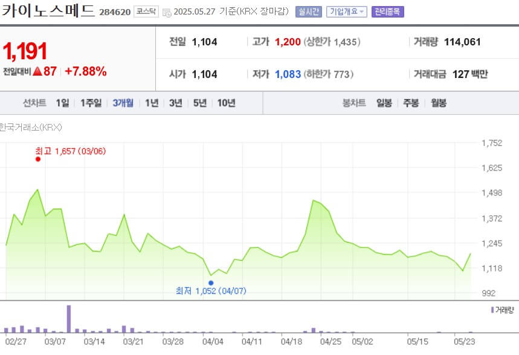Switch to the 1일 chart tab
This screenshot has height=355, width=519.
pyautogui.click(x=63, y=103)
